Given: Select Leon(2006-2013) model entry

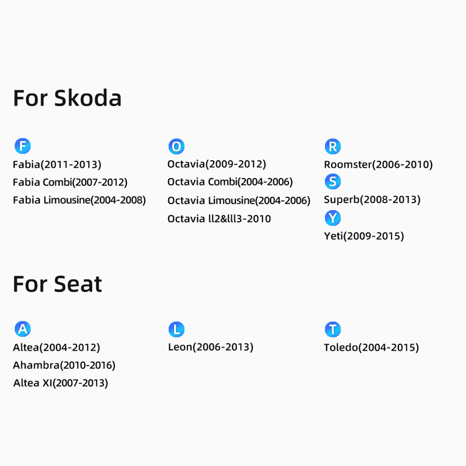Looking at the screenshot, I should 210,347.
